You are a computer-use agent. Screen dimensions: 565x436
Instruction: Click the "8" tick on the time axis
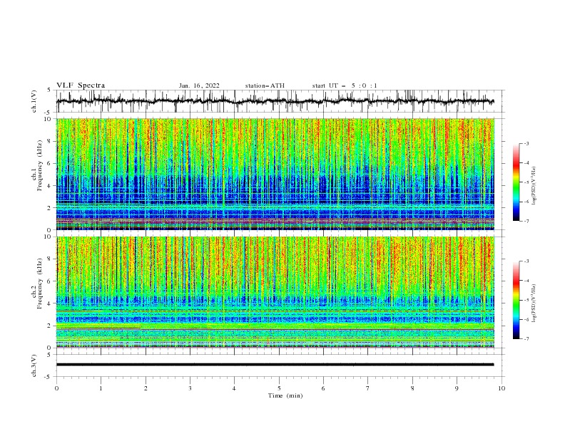click(412, 388)
